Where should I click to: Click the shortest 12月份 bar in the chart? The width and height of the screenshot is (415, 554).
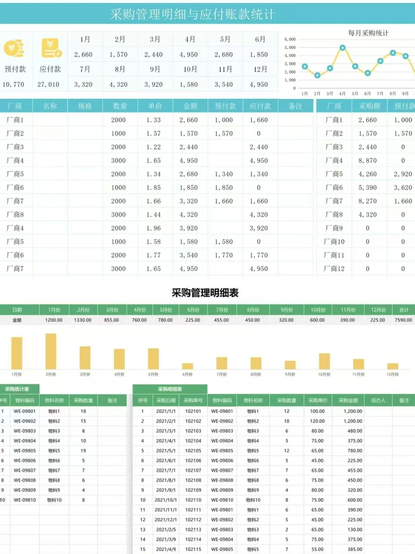pyautogui.click(x=392, y=365)
